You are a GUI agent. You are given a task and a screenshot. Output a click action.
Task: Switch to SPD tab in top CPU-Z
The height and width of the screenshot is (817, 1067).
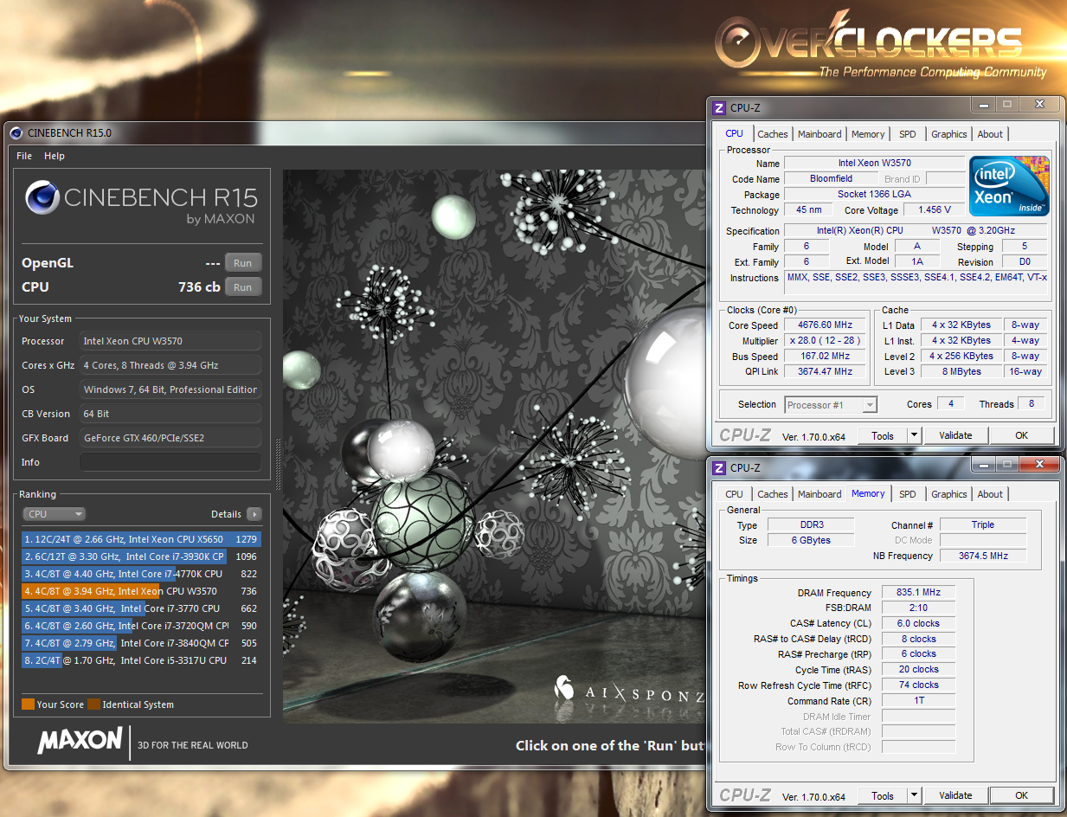[907, 134]
